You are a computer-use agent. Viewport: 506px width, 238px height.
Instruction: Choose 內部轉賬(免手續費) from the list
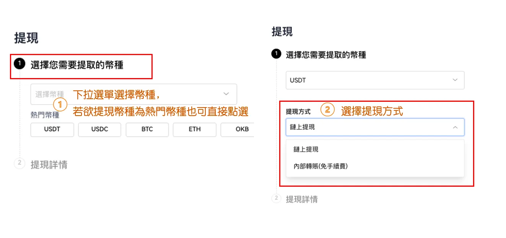pos(321,166)
